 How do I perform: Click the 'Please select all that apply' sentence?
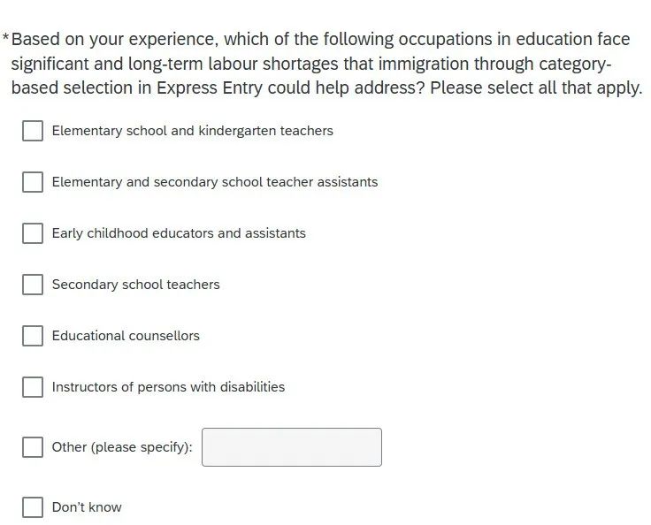coord(536,88)
